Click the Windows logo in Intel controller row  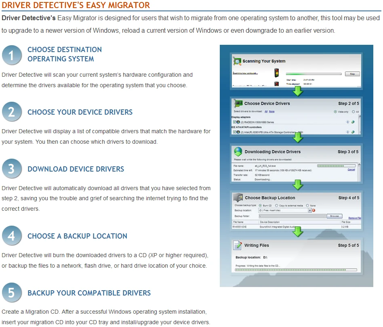click(238, 132)
